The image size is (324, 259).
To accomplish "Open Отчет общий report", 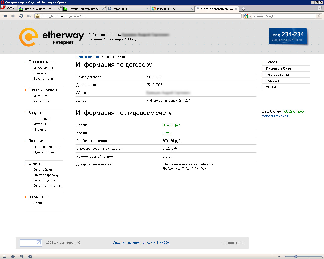I will [43, 170].
